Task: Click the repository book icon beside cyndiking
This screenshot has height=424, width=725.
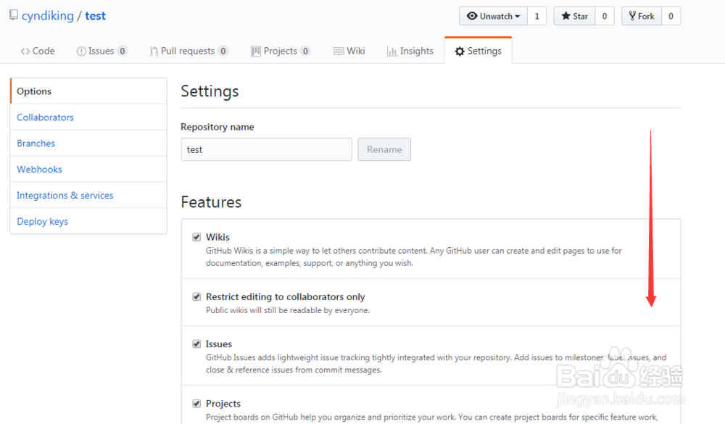Action: pos(14,15)
